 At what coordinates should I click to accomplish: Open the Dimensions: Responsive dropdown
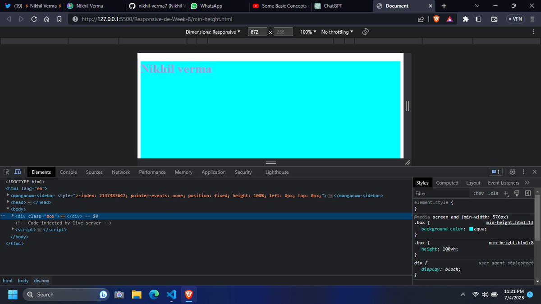click(x=213, y=32)
